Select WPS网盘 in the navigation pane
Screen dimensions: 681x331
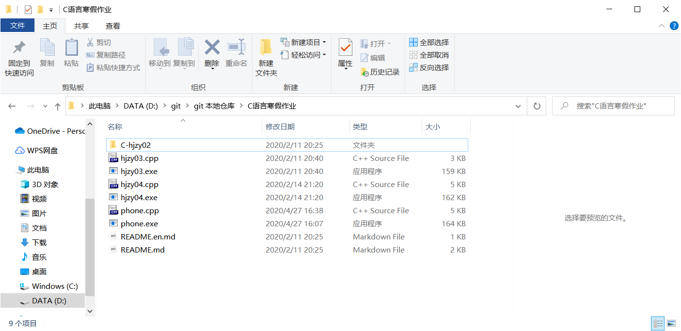37,150
